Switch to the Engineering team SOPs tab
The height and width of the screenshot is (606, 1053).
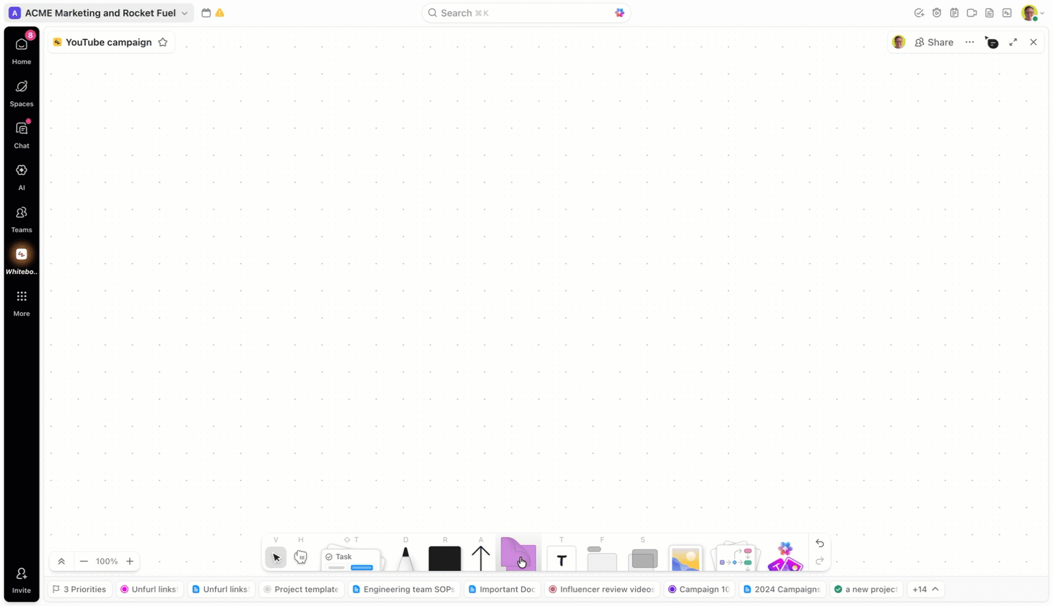tap(403, 589)
